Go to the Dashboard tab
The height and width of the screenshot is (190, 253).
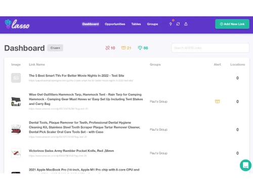(91, 24)
